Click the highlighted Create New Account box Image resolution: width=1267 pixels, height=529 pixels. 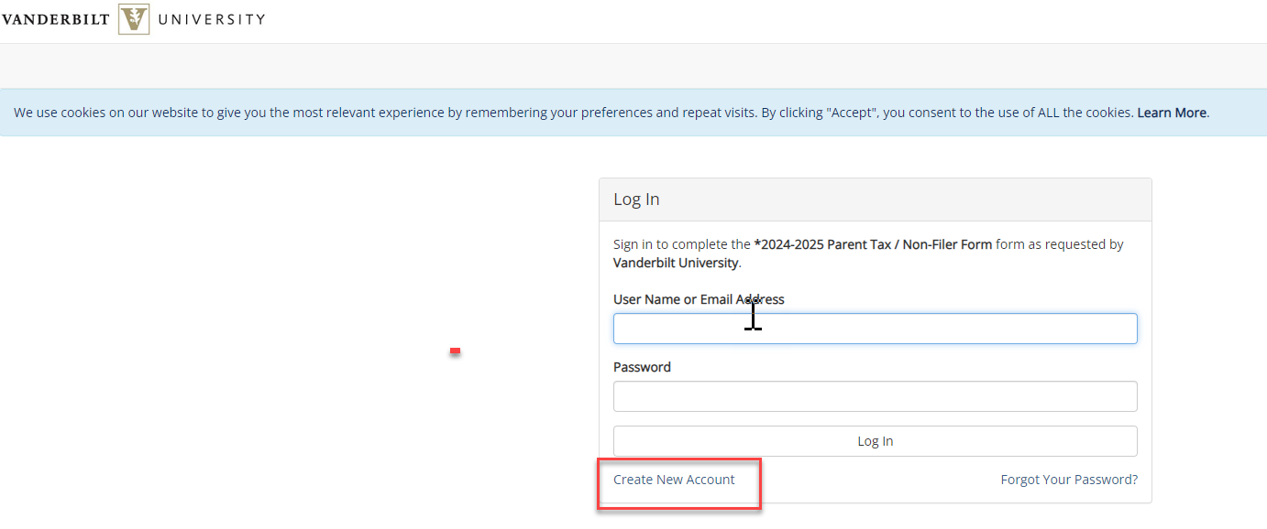pyautogui.click(x=678, y=483)
